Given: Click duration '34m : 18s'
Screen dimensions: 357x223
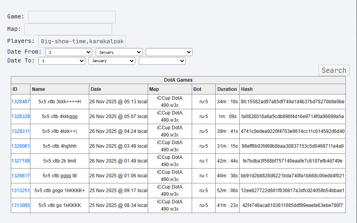Looking at the screenshot, I should (227, 102).
